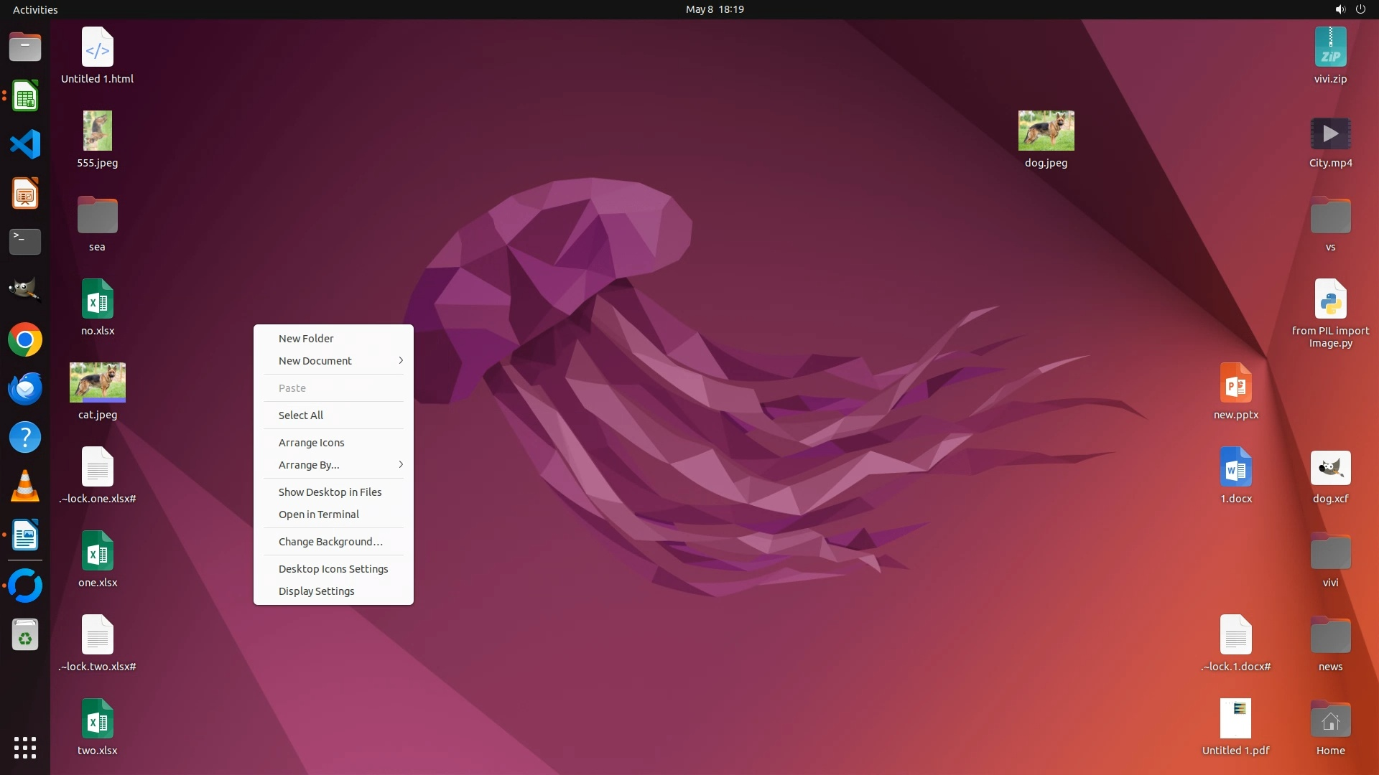Image resolution: width=1379 pixels, height=775 pixels.
Task: Open the Visual Studio Code dock icon
Action: tap(25, 144)
